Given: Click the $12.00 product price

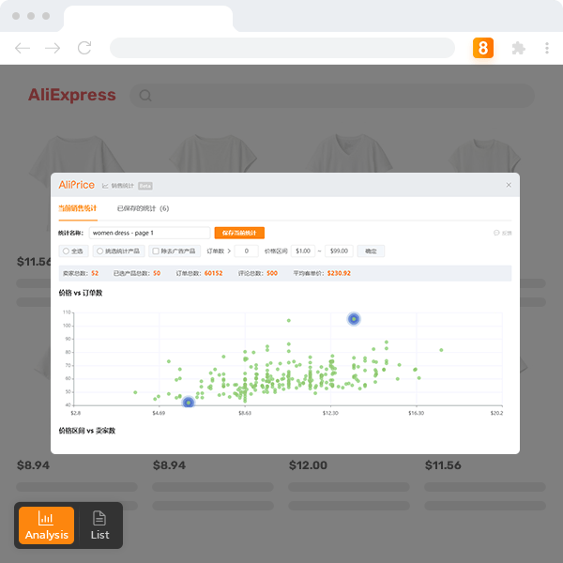Looking at the screenshot, I should [308, 465].
